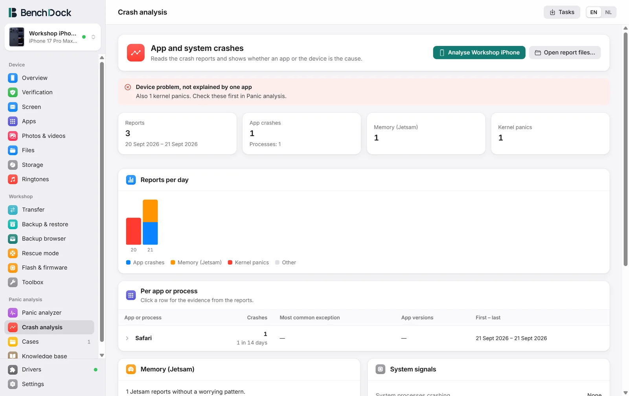Click the Kernel panics summary card
This screenshot has width=629, height=396.
pos(550,133)
